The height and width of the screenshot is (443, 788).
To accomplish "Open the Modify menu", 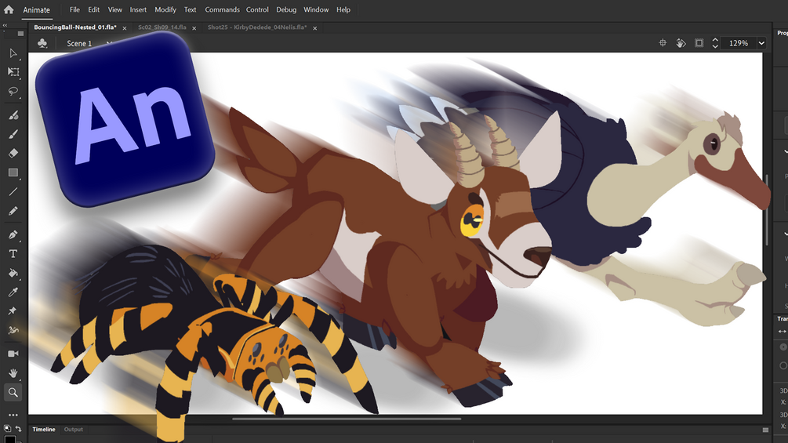I will [x=165, y=9].
